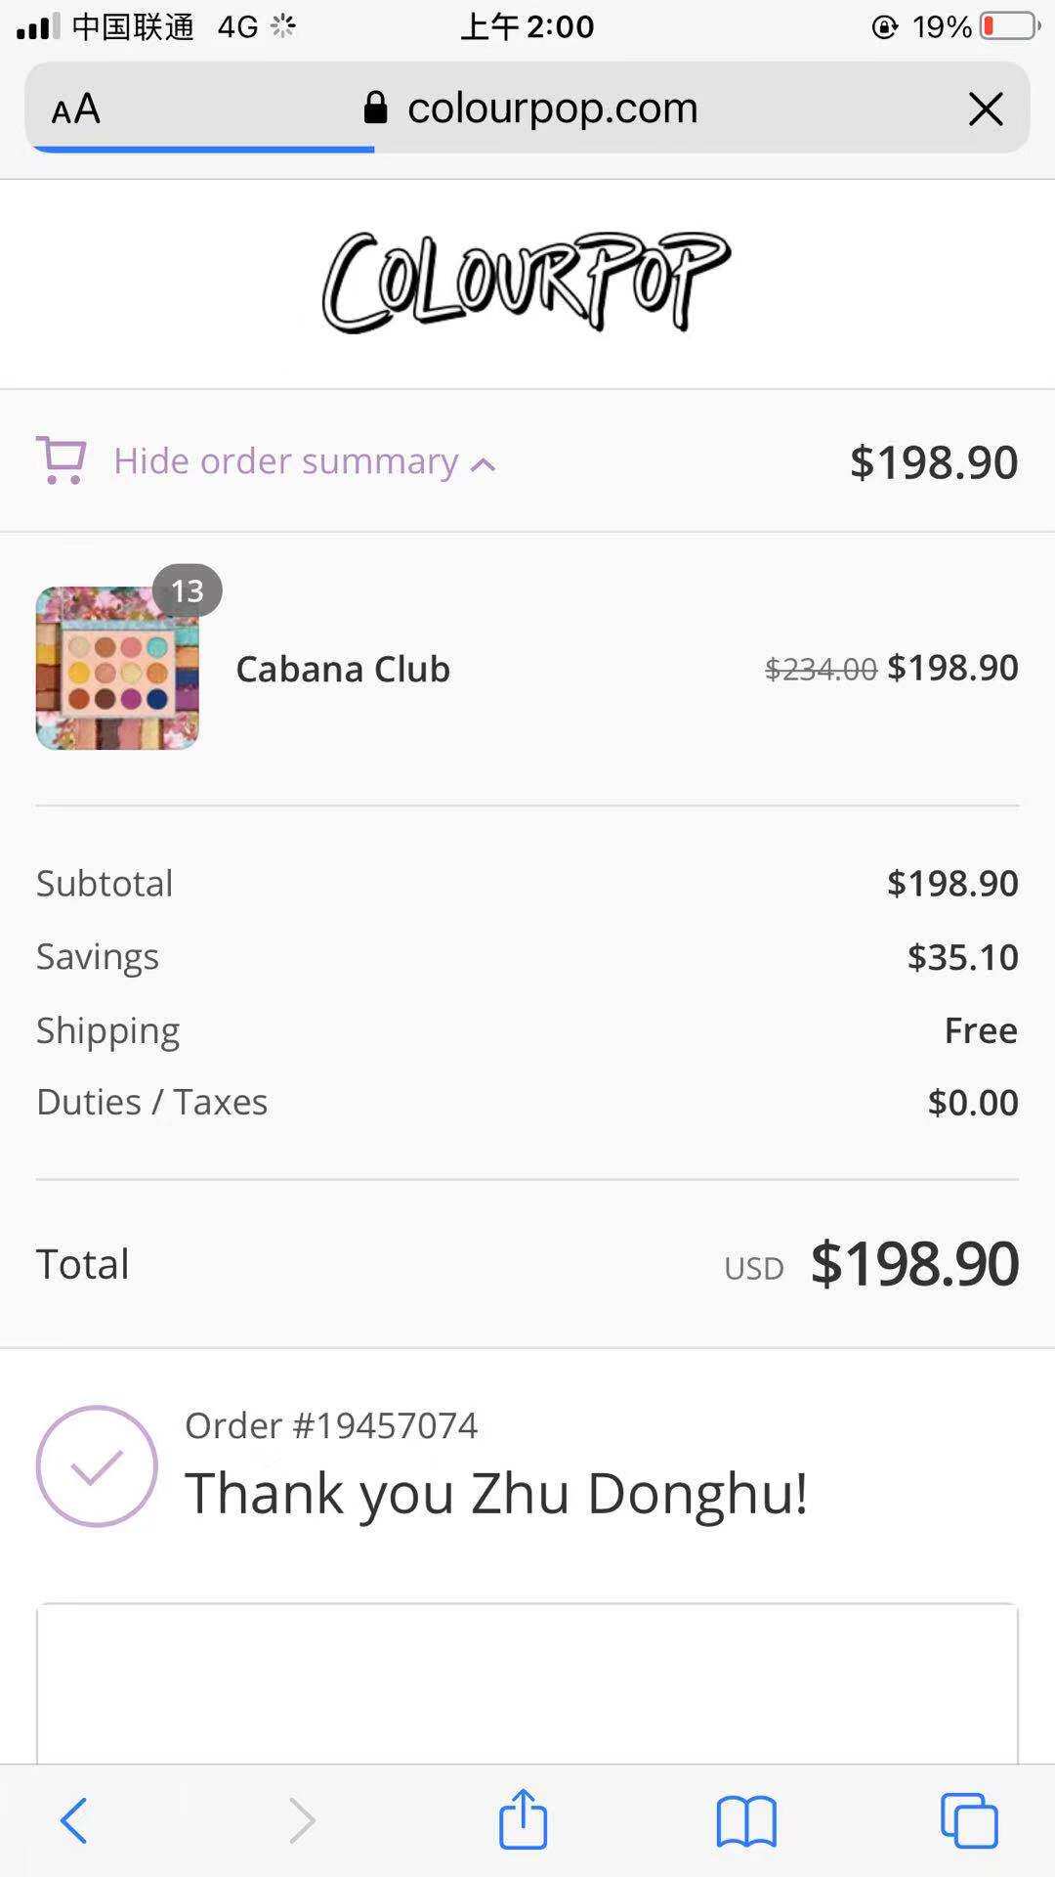This screenshot has height=1877, width=1055.
Task: Tap the Cabana Club product name
Action: pyautogui.click(x=343, y=669)
